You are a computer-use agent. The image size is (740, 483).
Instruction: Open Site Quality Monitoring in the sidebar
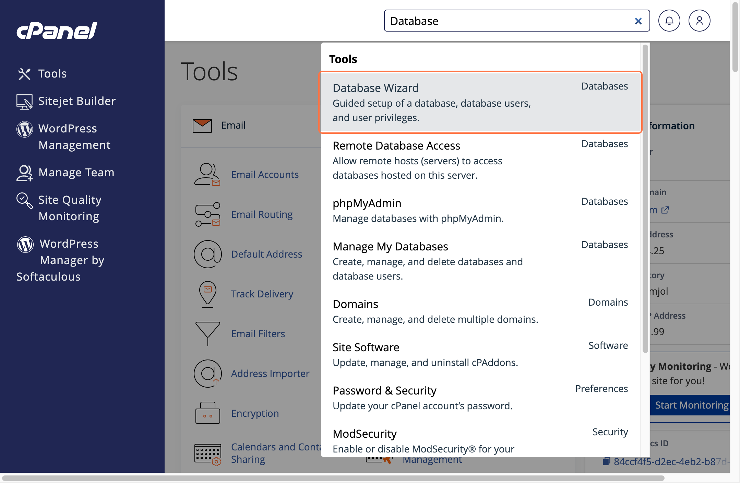pos(70,208)
